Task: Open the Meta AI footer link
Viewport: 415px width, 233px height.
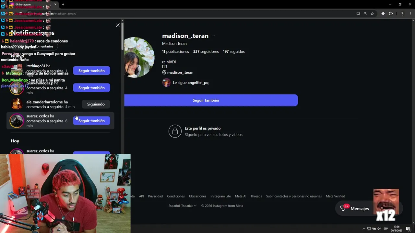Action: [x=241, y=196]
